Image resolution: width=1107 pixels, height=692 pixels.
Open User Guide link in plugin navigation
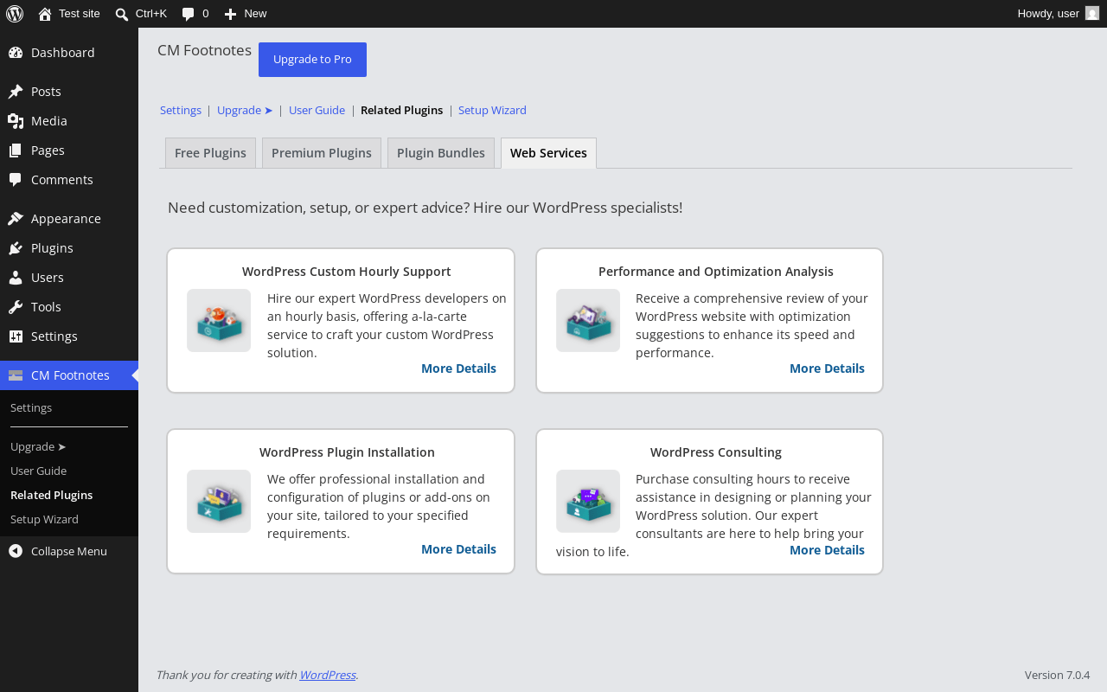pyautogui.click(x=317, y=110)
